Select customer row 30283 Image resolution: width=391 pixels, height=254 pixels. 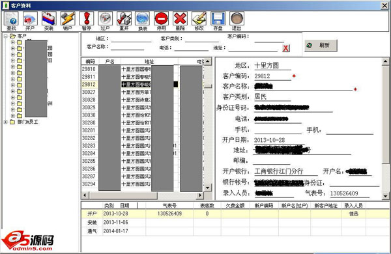(x=142, y=146)
